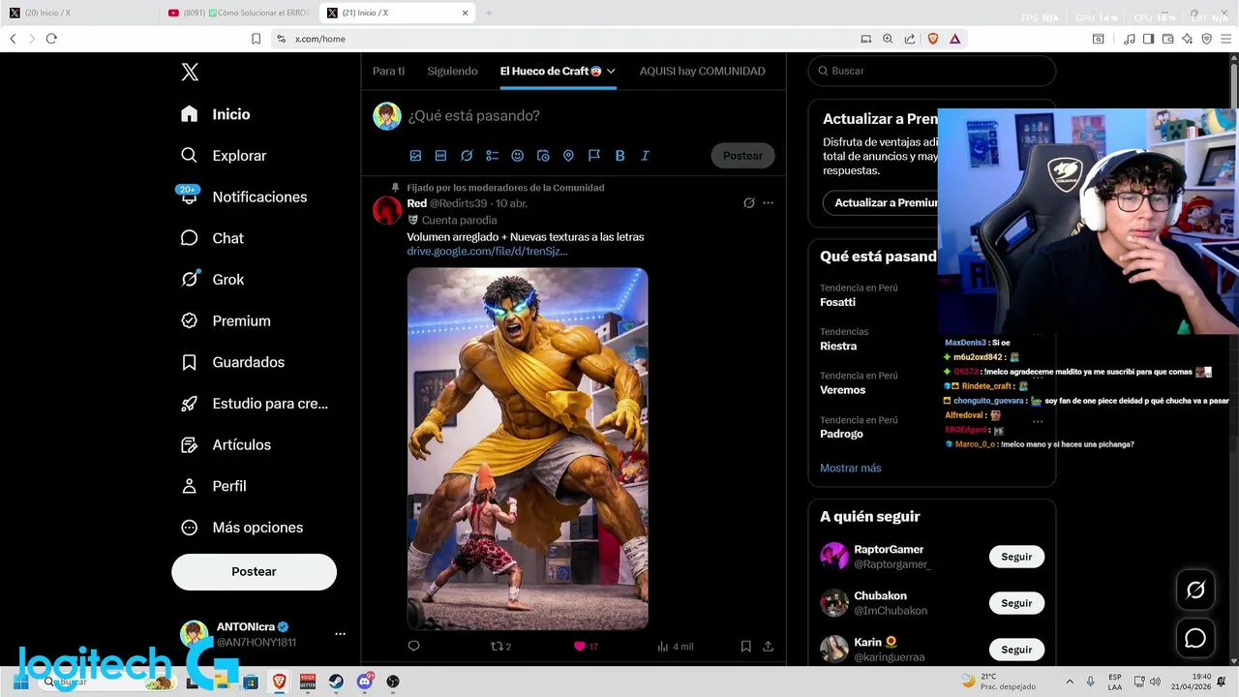Open more options on Red's post
This screenshot has height=697, width=1239.
(x=768, y=203)
